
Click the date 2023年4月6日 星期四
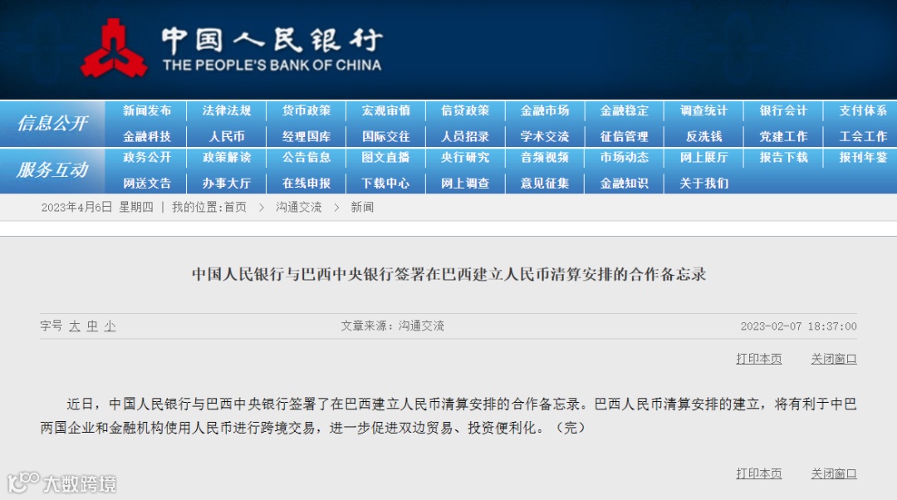click(97, 207)
